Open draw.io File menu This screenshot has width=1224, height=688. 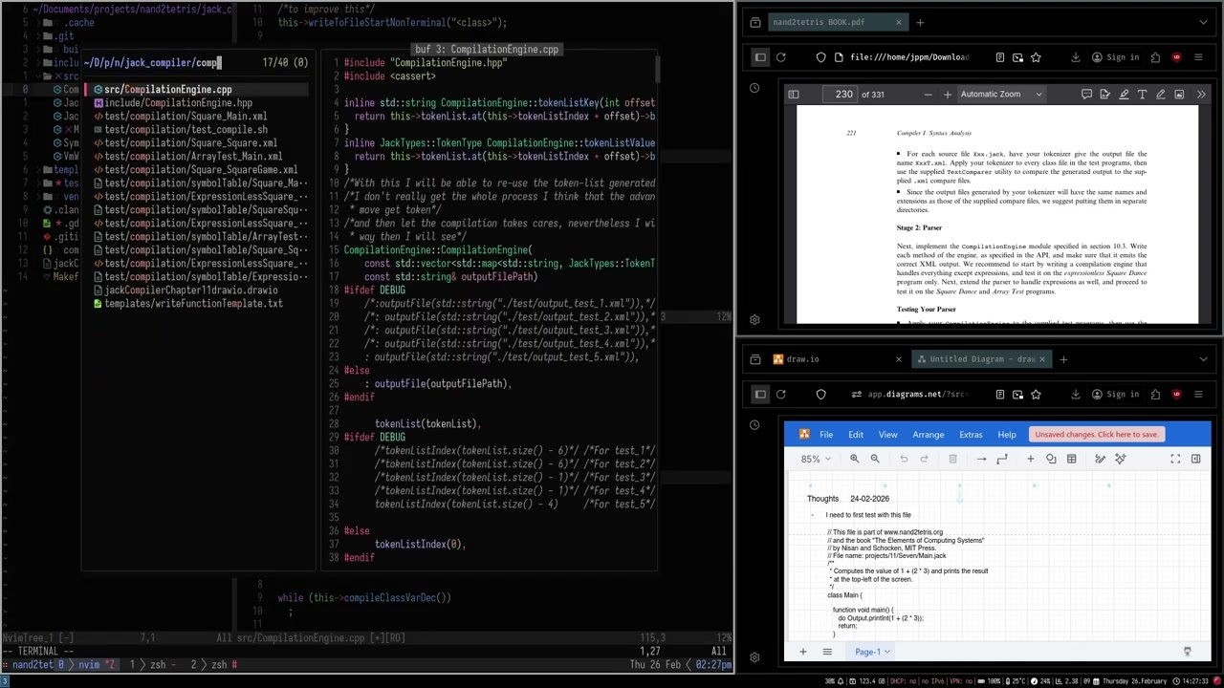tap(826, 435)
